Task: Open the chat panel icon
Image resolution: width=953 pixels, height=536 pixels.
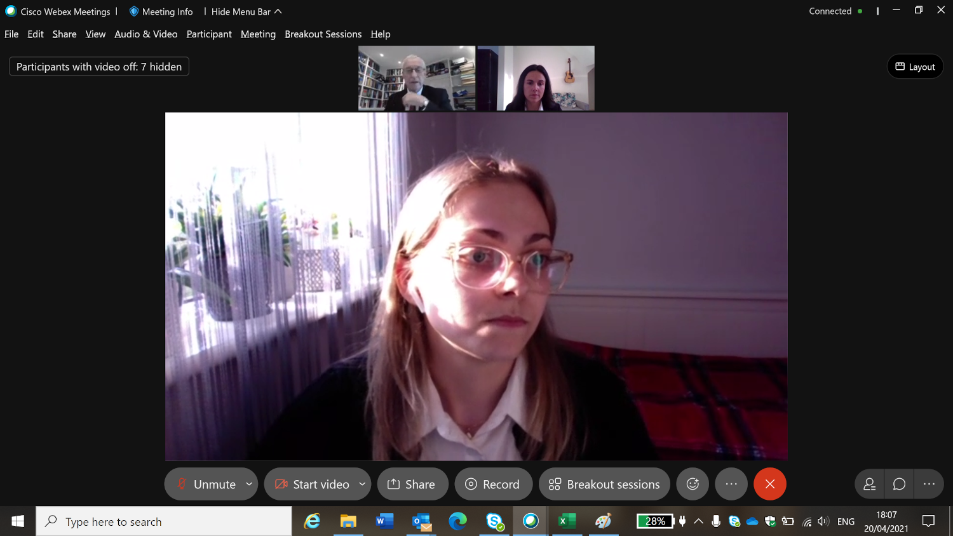Action: (899, 484)
